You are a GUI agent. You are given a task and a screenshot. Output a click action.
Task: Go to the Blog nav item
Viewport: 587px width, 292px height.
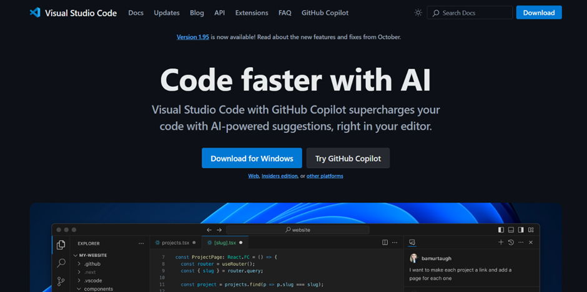coord(197,12)
